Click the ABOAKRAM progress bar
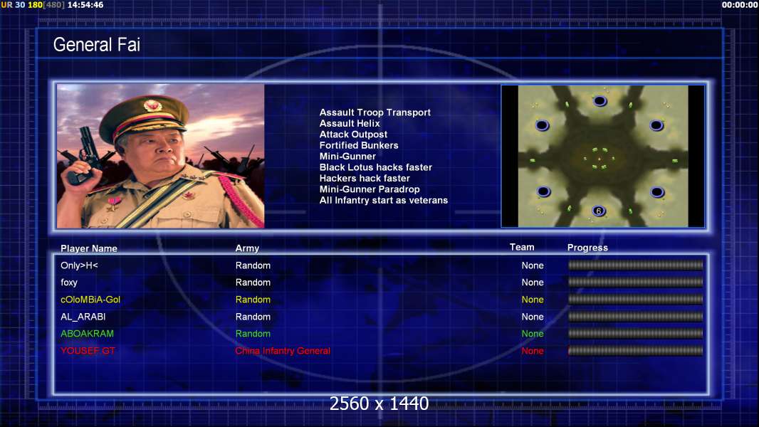Screen dimensions: 759x427 [x=636, y=333]
